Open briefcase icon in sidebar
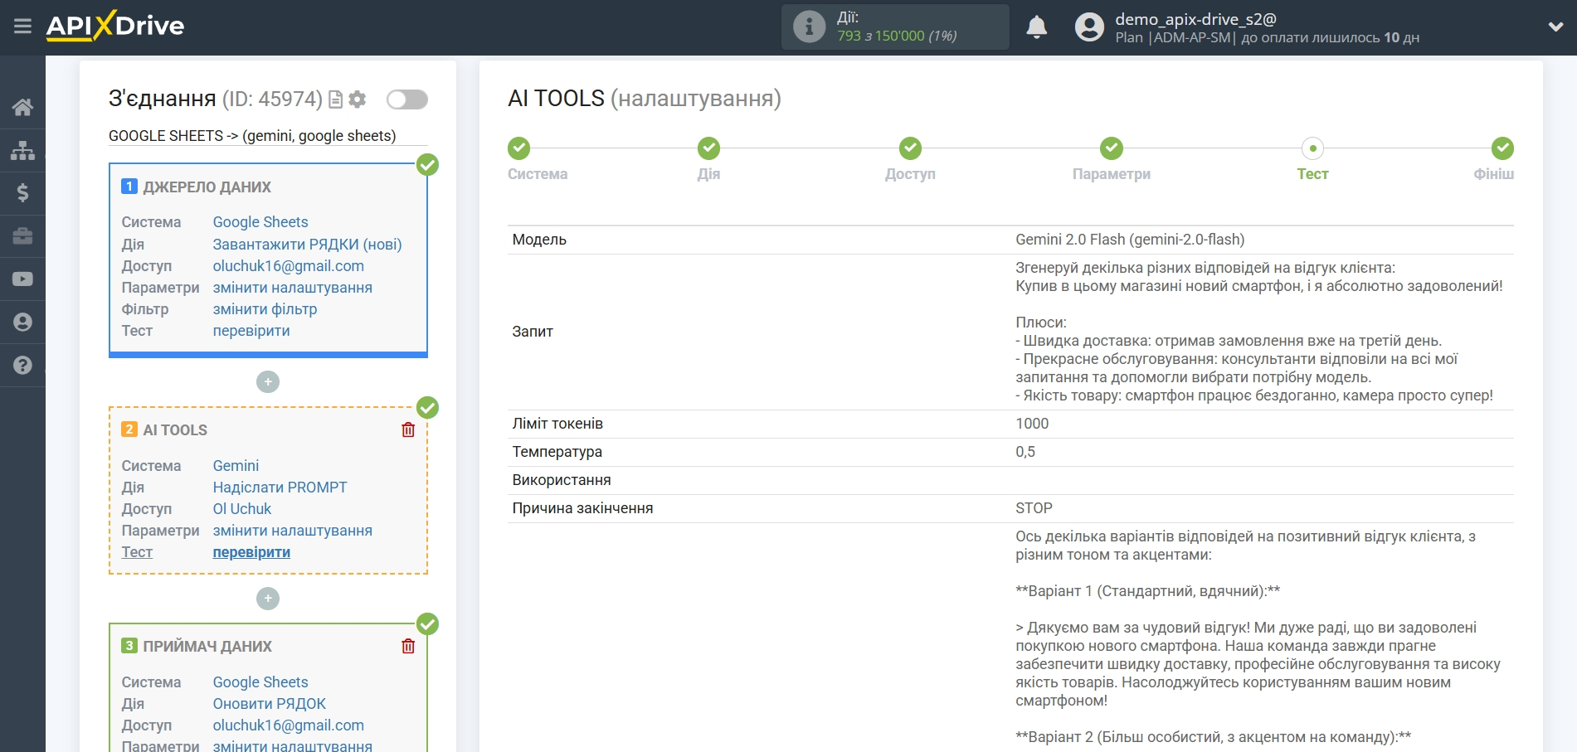The image size is (1577, 752). pos(22,236)
